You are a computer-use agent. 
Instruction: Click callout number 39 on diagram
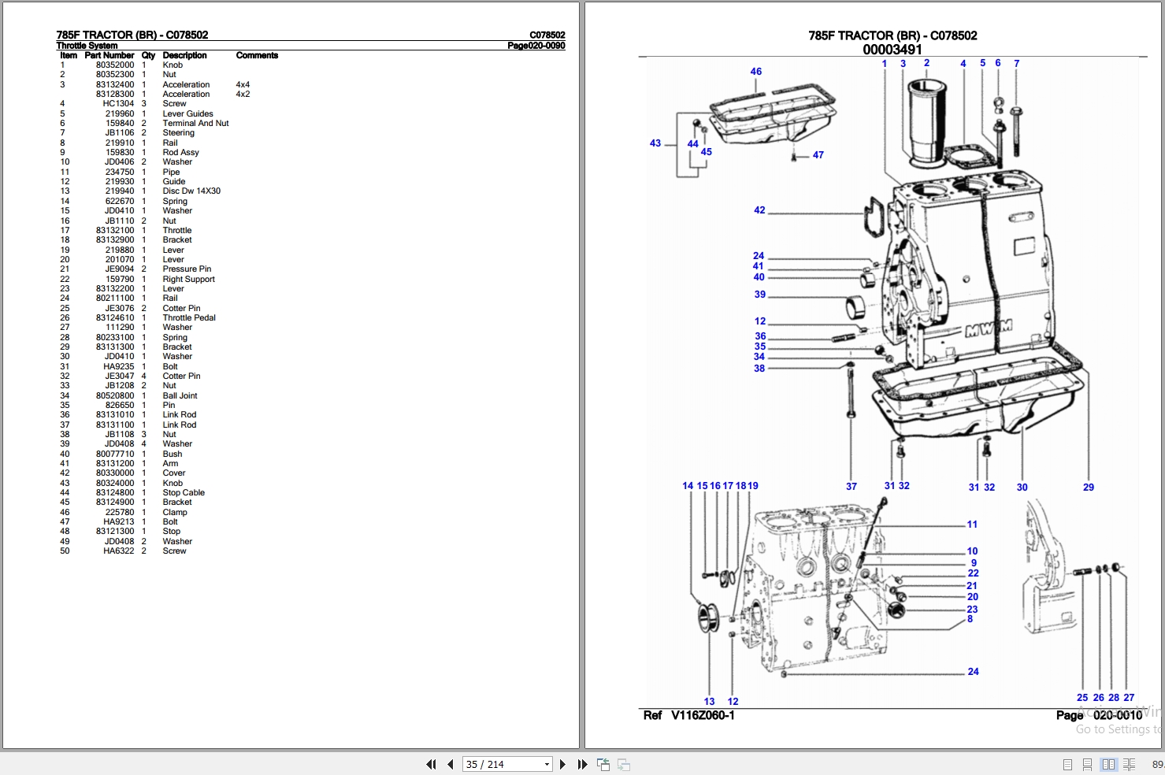[x=760, y=295]
